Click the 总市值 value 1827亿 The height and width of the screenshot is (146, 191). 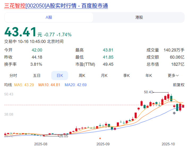(178, 64)
